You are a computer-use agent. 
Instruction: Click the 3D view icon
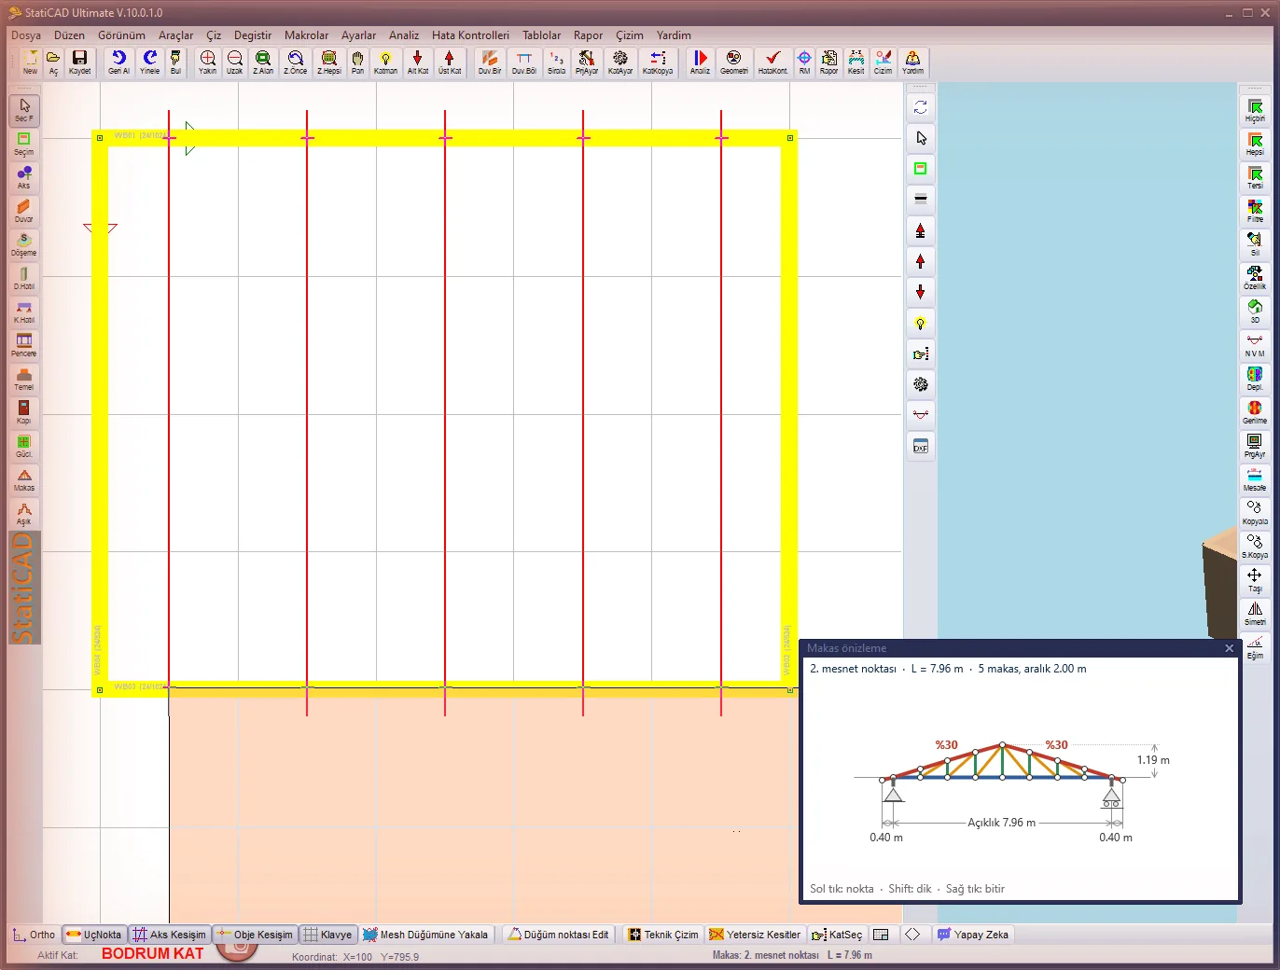[x=1255, y=312]
